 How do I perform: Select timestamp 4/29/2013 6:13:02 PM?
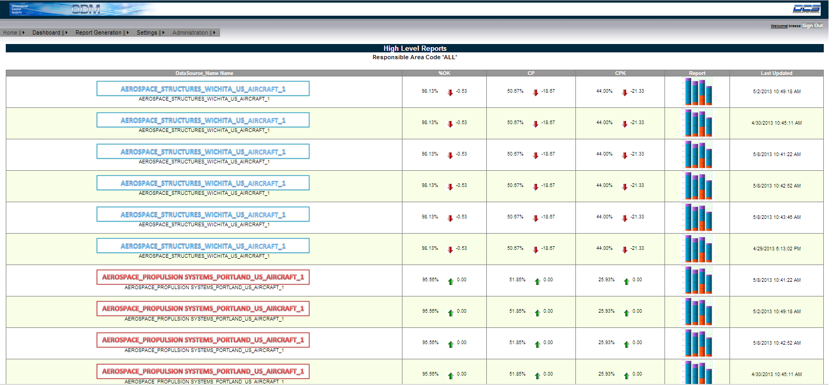point(777,249)
